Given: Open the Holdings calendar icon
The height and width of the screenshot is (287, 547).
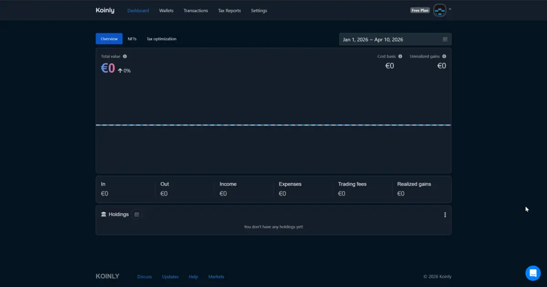Looking at the screenshot, I should [x=136, y=214].
